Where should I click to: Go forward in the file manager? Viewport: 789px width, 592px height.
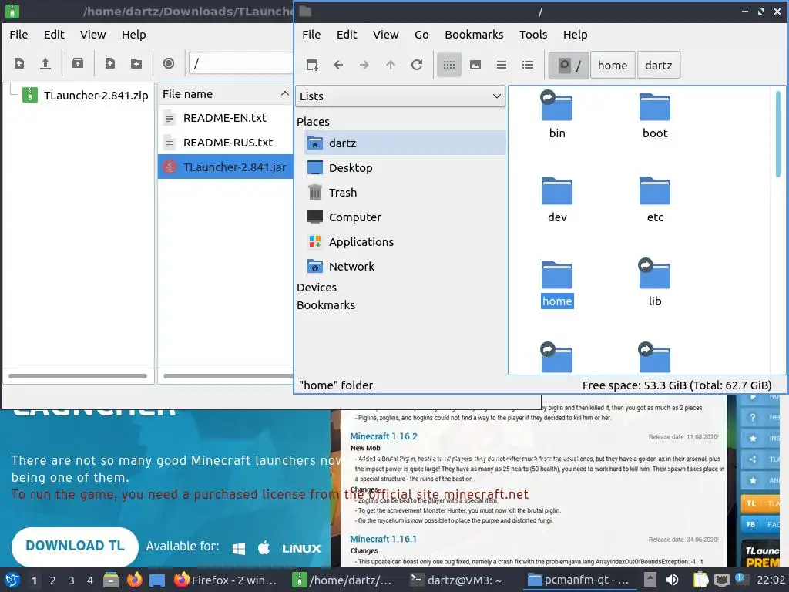coord(364,65)
